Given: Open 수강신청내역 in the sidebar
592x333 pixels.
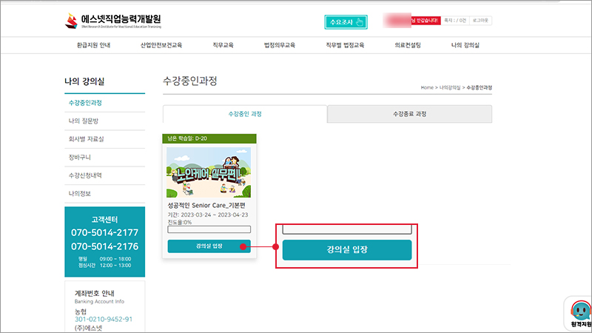Looking at the screenshot, I should (x=84, y=175).
